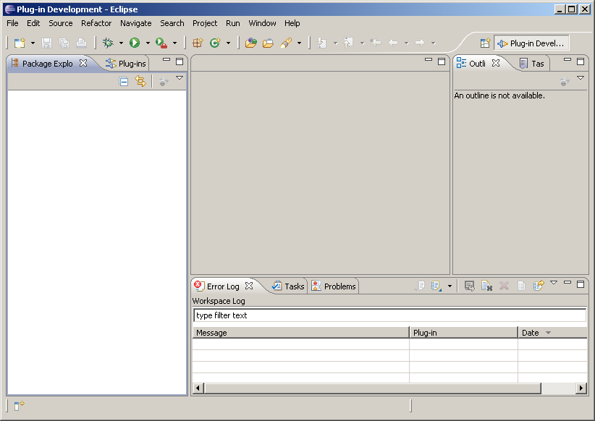Open the New Java Class dropdown arrow
This screenshot has width=595, height=421.
point(228,43)
